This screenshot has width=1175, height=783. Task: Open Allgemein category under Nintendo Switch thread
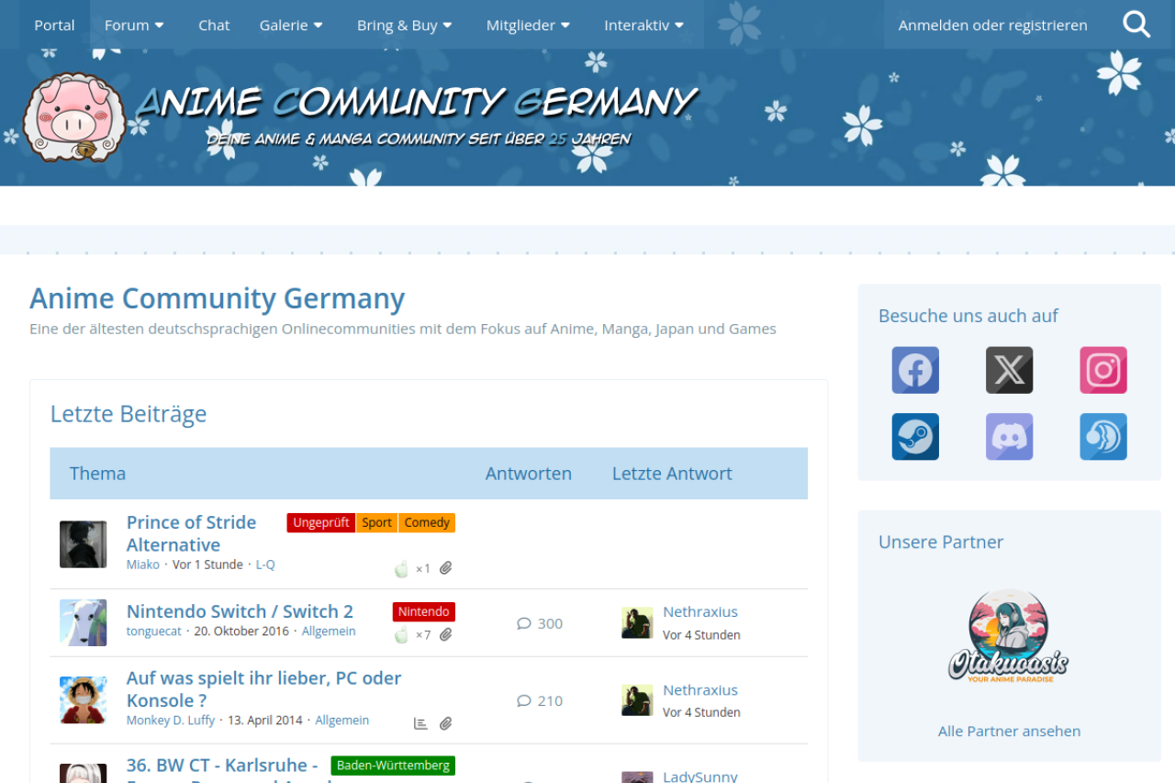pyautogui.click(x=329, y=632)
